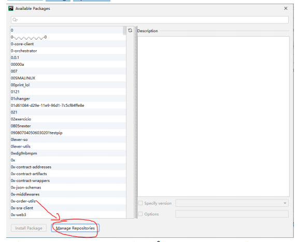The image size is (298, 242).
Task: Click the refresh packages list icon
Action: click(x=130, y=31)
